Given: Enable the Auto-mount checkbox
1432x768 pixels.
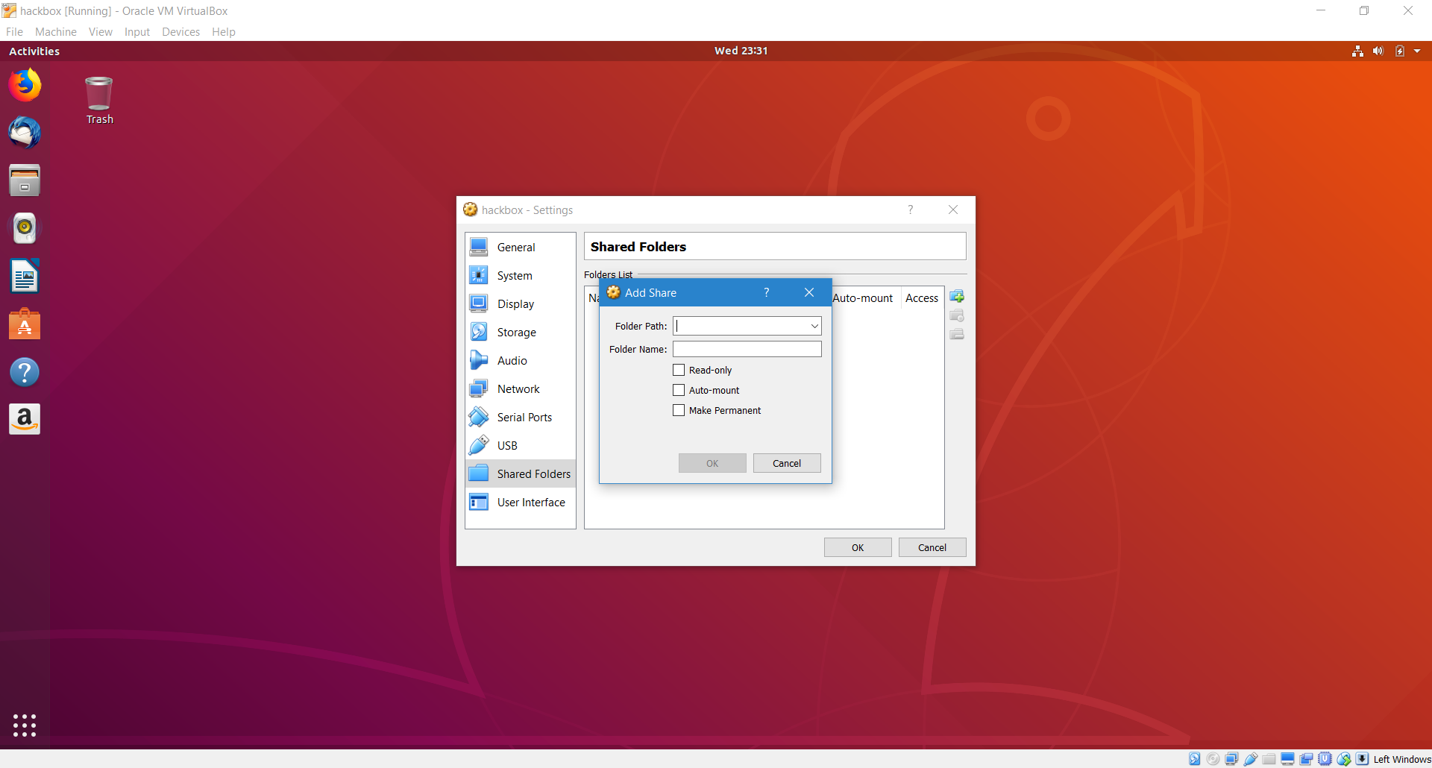Looking at the screenshot, I should tap(679, 390).
